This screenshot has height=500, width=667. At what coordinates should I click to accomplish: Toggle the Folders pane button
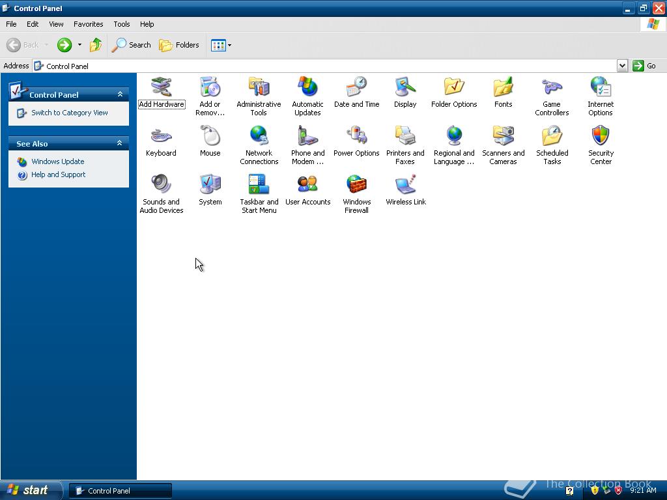click(x=178, y=45)
